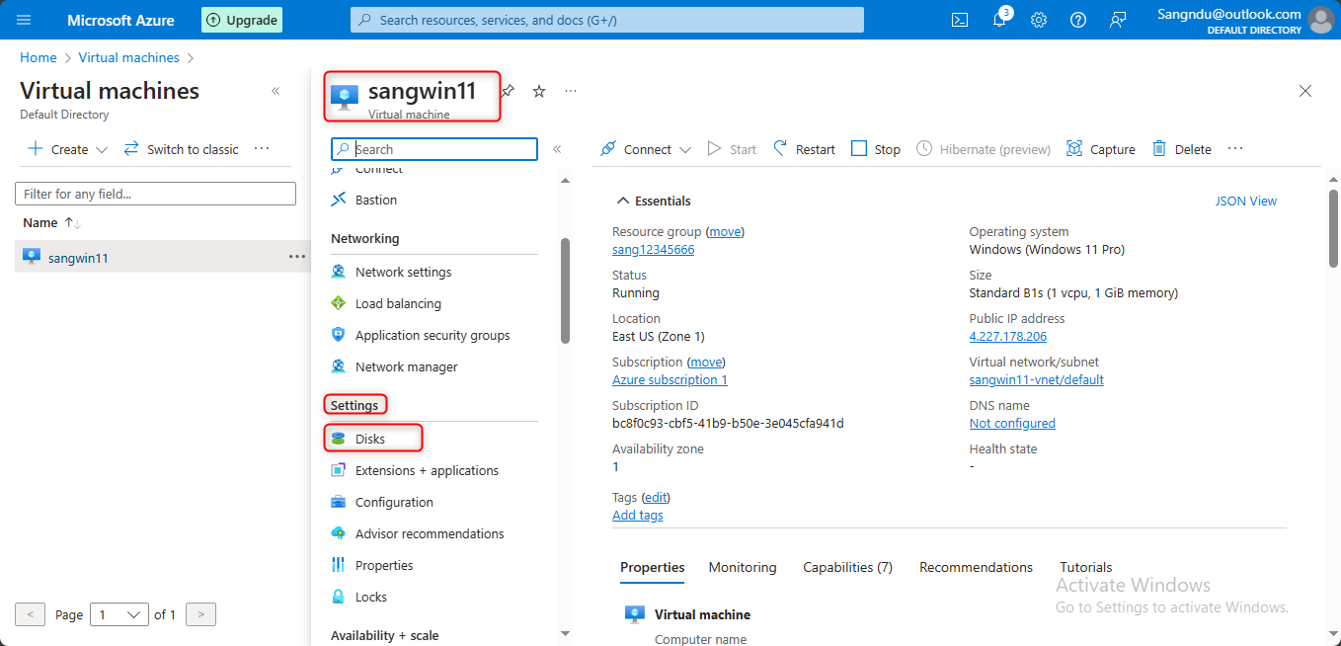Open portal settings gear icon
Viewport: 1341px width, 646px height.
click(x=1039, y=20)
